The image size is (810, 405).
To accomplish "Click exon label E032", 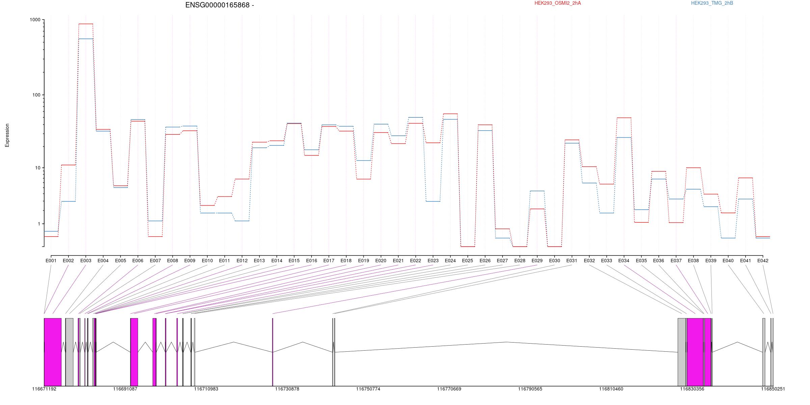I will pyautogui.click(x=589, y=261).
